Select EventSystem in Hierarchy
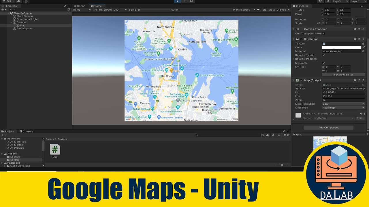The image size is (369, 207). coord(25,28)
